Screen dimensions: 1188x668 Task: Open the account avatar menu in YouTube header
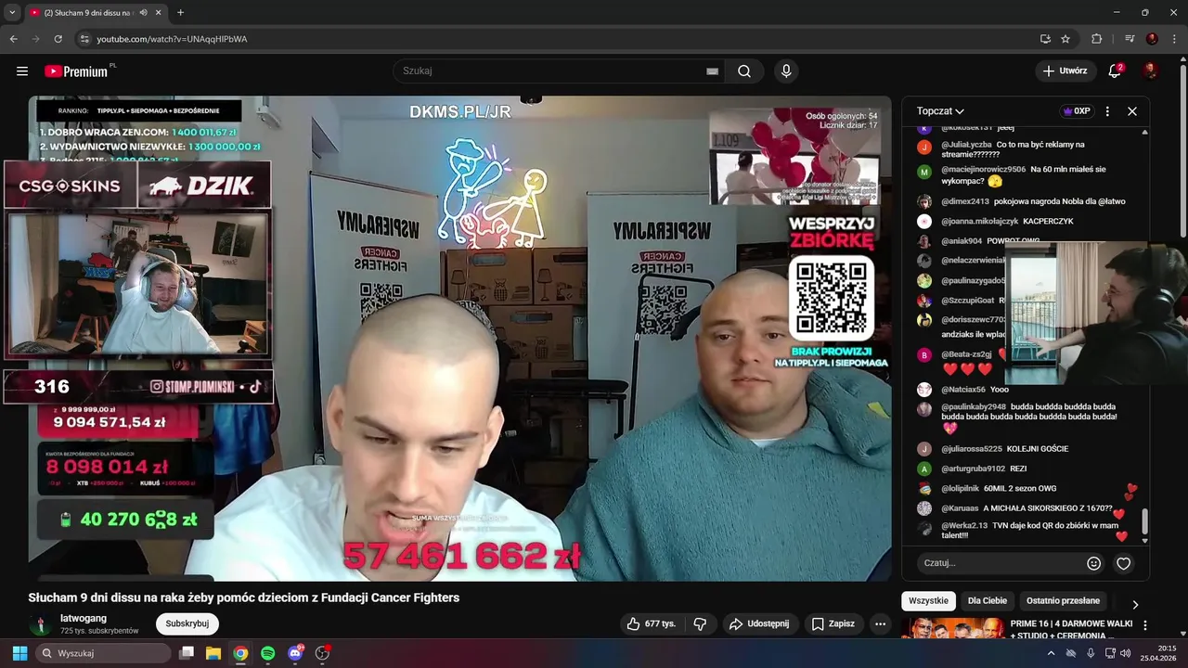point(1150,71)
